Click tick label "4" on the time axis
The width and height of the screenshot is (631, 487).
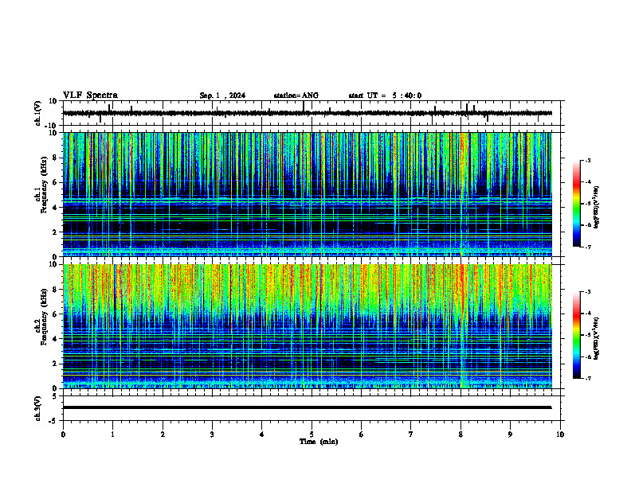click(x=262, y=434)
